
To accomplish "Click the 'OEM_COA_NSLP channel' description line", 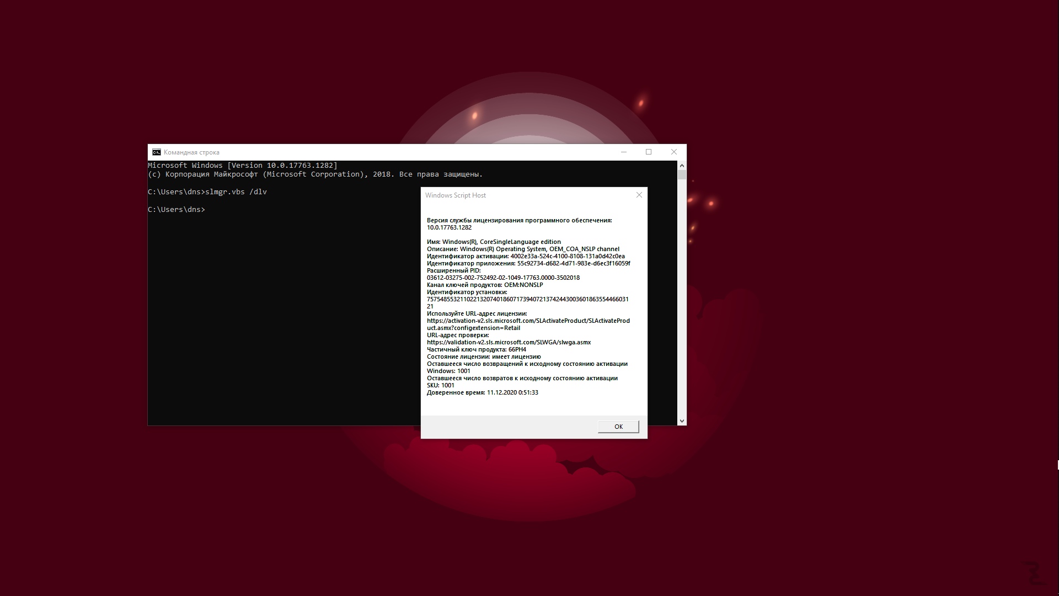I will [x=523, y=249].
